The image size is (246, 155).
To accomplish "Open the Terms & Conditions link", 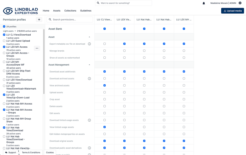I will 31,152.
